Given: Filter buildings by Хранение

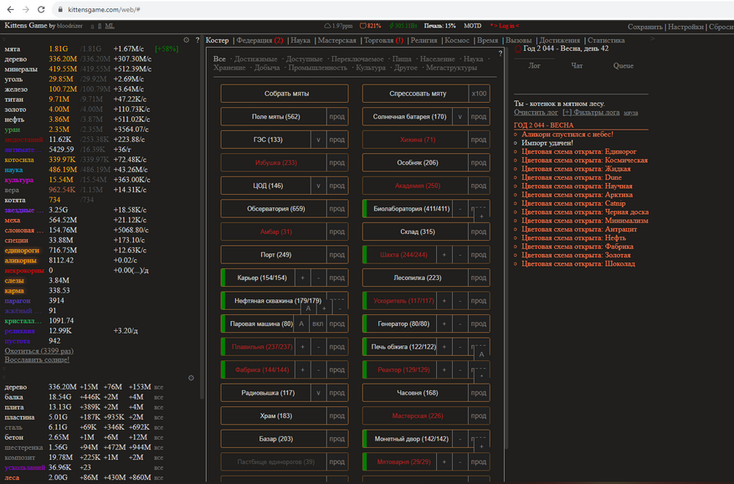Looking at the screenshot, I should (229, 68).
